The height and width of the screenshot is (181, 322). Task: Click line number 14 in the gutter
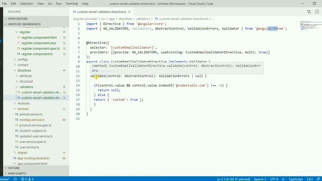pyautogui.click(x=78, y=85)
